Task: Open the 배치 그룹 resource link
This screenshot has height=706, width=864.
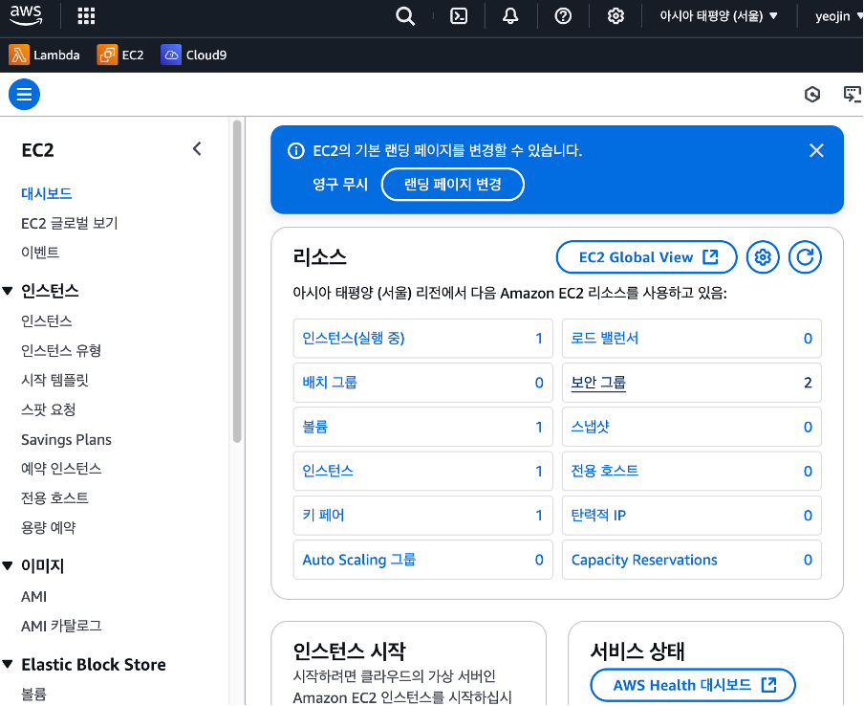Action: coord(330,383)
